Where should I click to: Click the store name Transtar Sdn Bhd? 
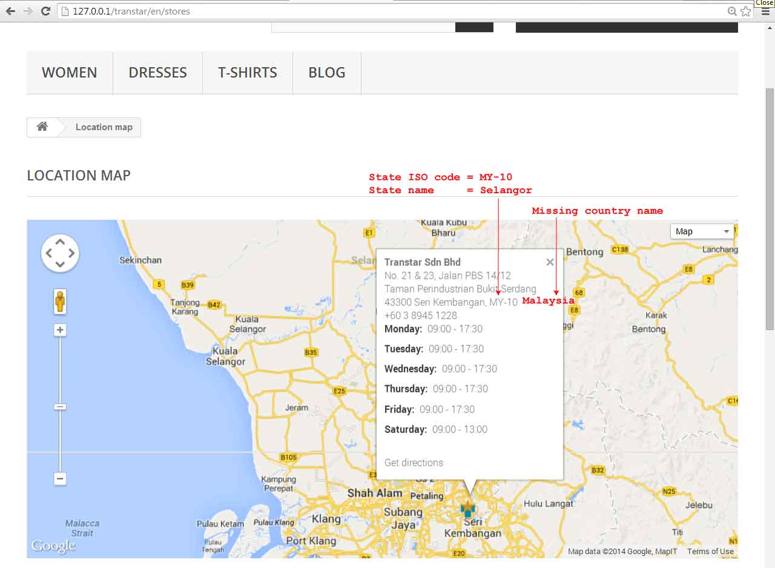423,262
